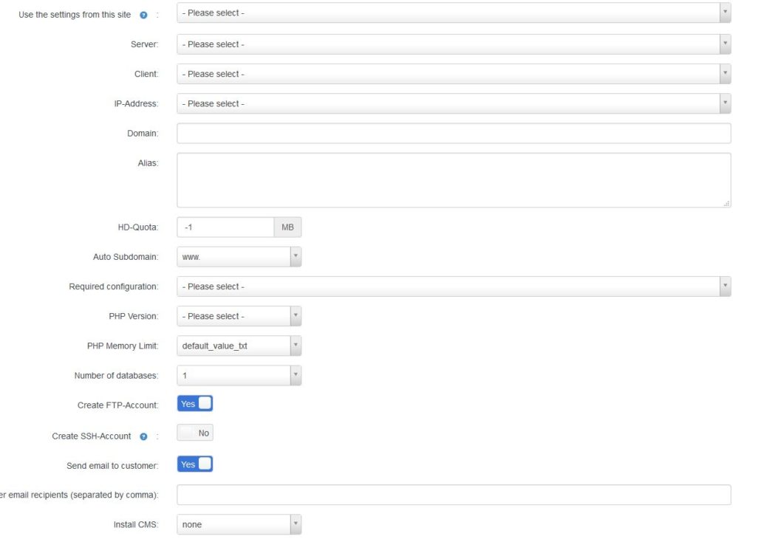
Task: Click the HD-Quota input field
Action: [x=225, y=227]
